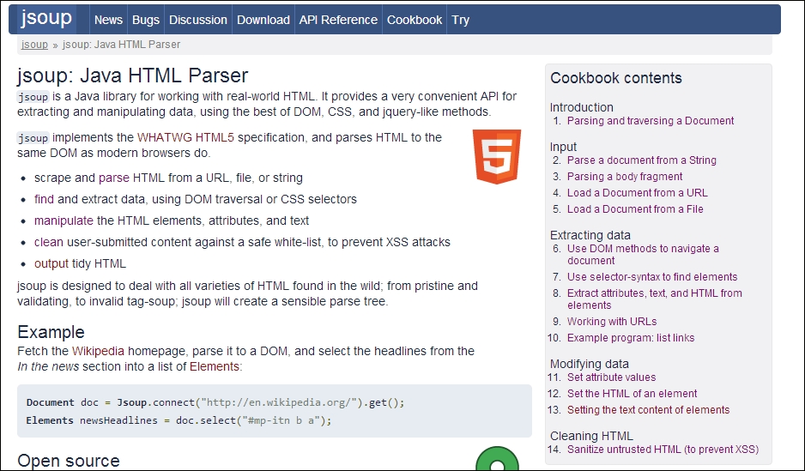Image resolution: width=805 pixels, height=471 pixels.
Task: Click the jsoup breadcrumb link
Action: [34, 45]
